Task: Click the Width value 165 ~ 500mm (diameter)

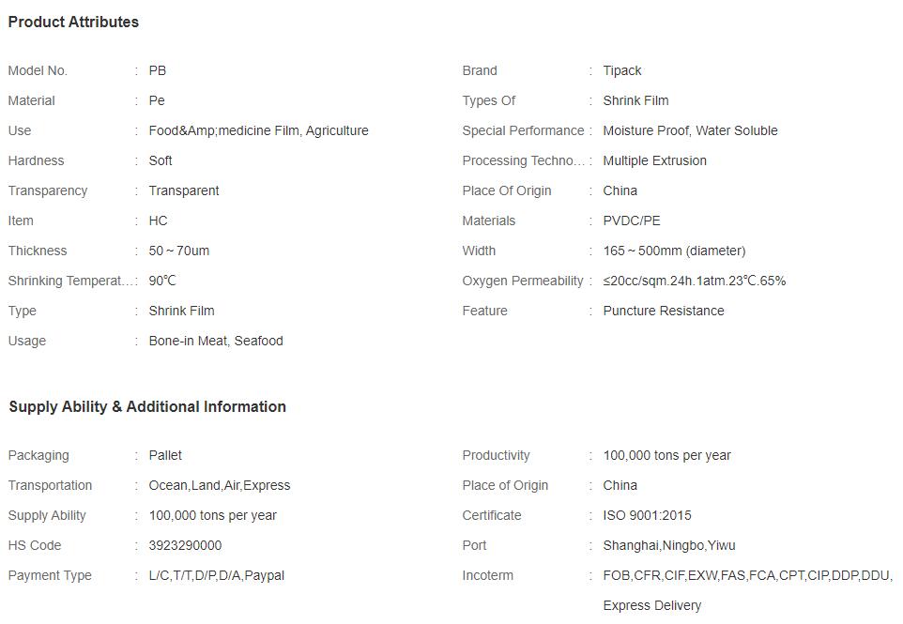Action: click(x=674, y=251)
